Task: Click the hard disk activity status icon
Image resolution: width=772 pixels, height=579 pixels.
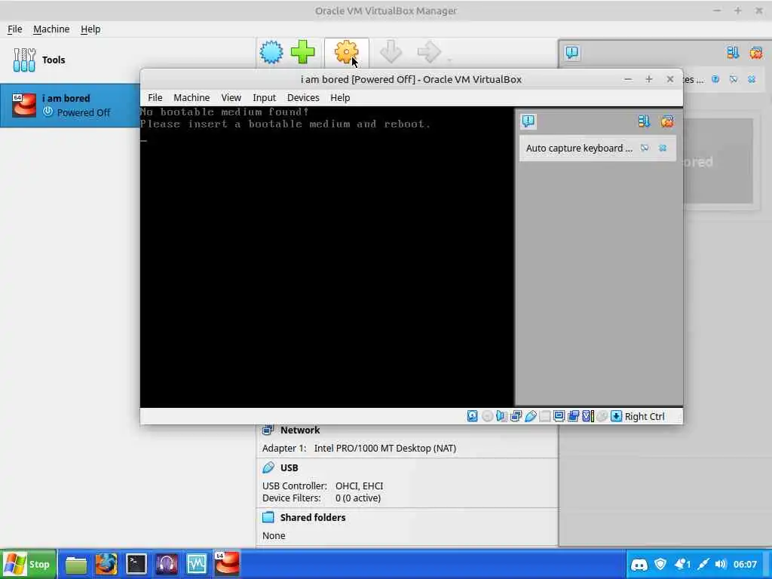Action: point(472,416)
